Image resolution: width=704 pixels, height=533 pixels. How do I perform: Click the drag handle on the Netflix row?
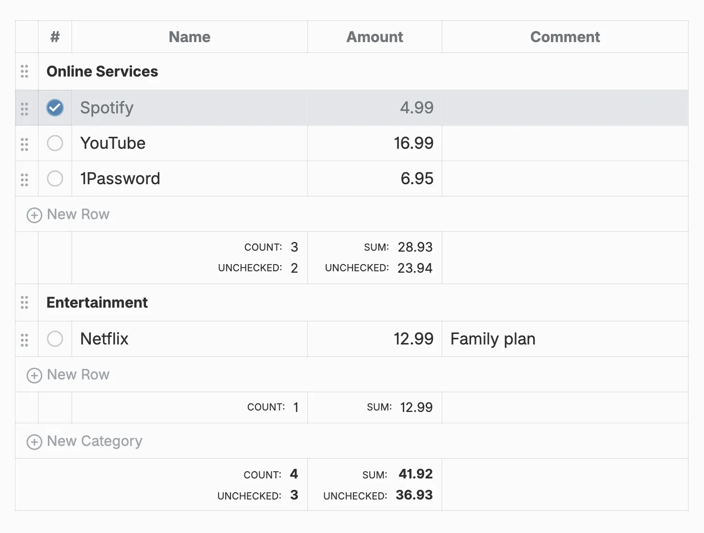(24, 339)
